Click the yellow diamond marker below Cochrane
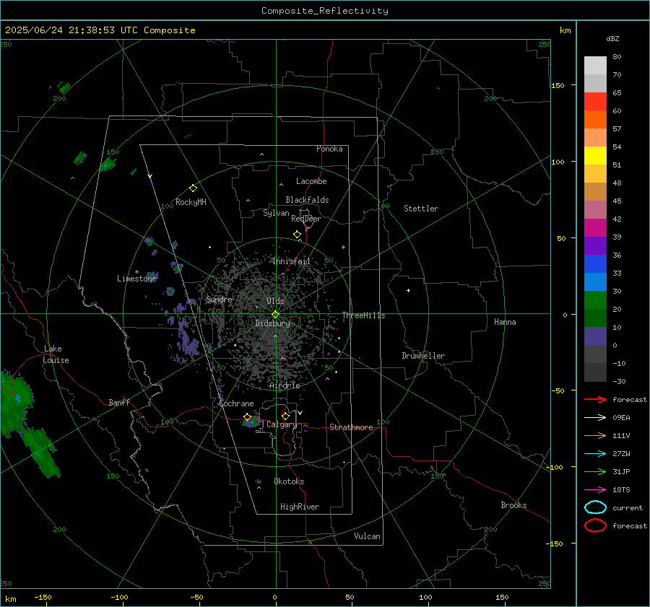 click(247, 416)
